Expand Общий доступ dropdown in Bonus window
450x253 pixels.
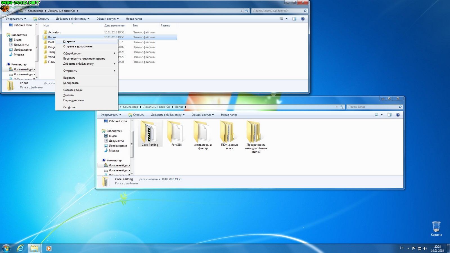coord(202,115)
